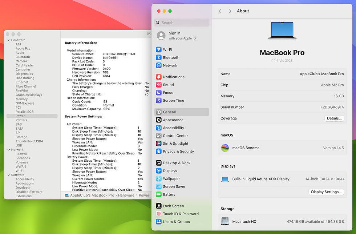Select Bluetooth in System Information hardware list
Screen dimensions: 356x234
point(23,57)
